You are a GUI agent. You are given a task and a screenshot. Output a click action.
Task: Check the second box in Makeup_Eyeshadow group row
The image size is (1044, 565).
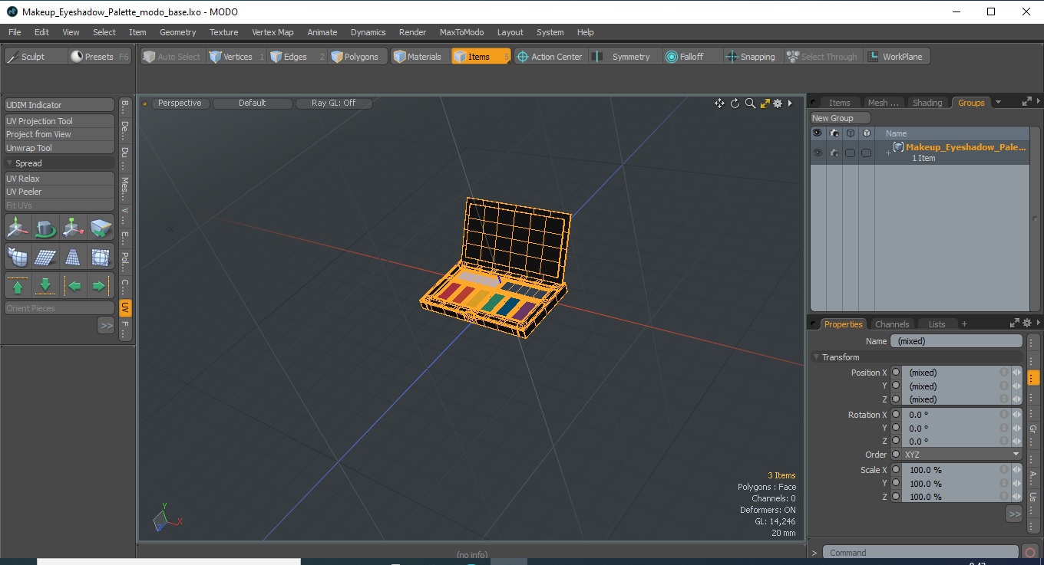click(x=866, y=153)
